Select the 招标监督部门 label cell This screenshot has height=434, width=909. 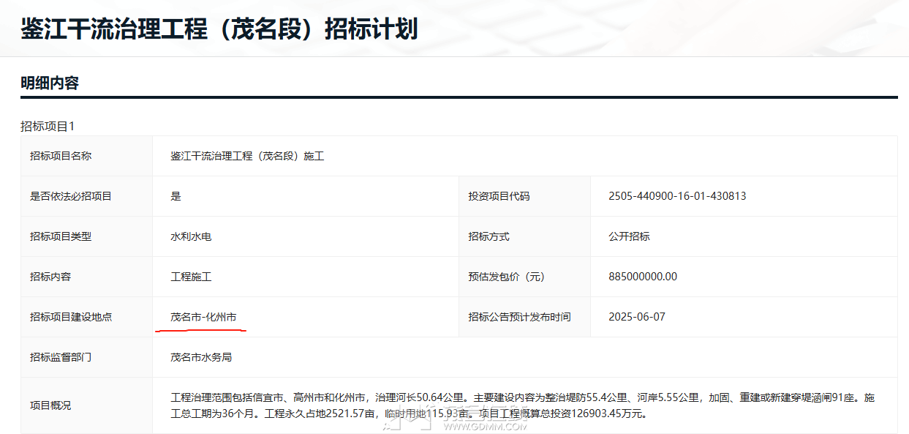[x=61, y=357]
